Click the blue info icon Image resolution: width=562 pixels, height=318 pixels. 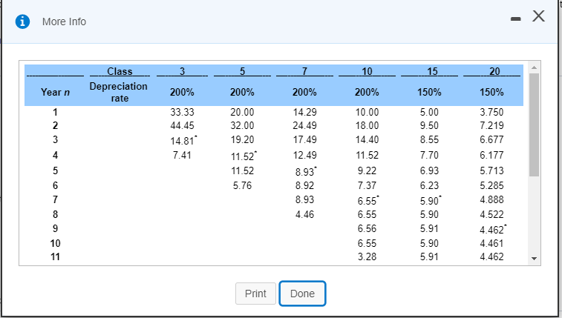tap(22, 21)
